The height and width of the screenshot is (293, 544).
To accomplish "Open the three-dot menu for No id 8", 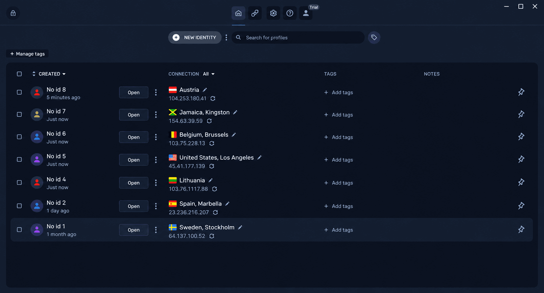I will click(156, 92).
